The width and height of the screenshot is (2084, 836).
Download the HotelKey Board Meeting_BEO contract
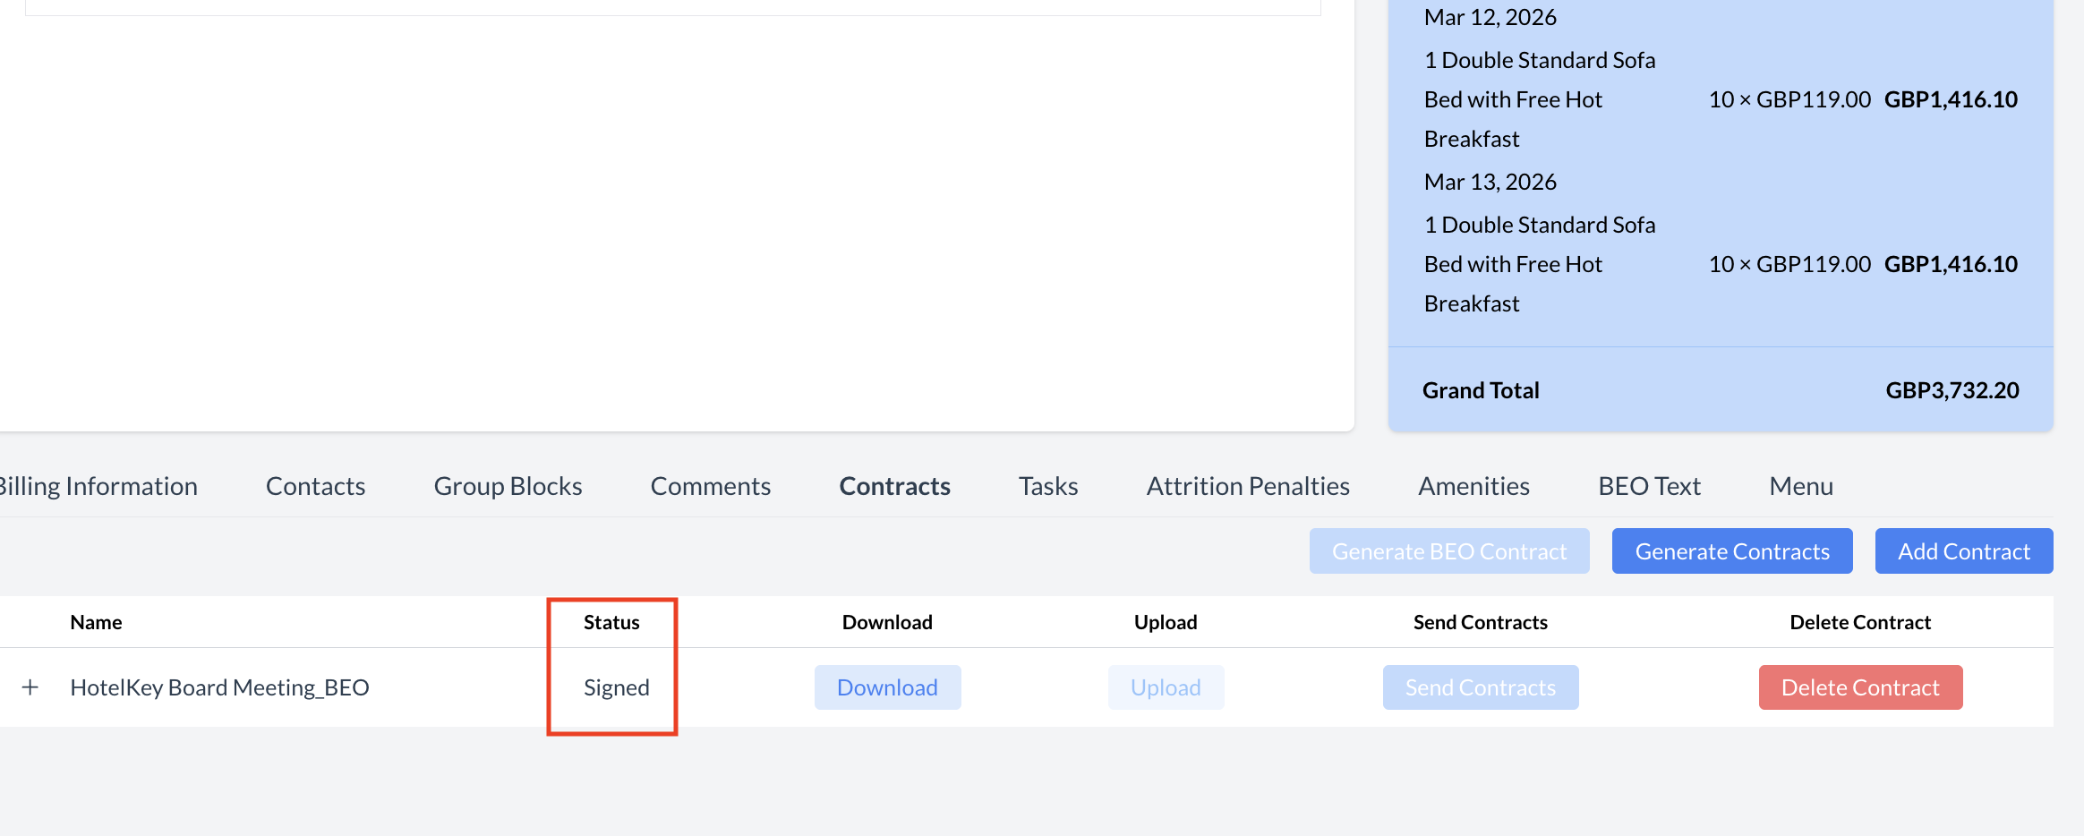(887, 687)
